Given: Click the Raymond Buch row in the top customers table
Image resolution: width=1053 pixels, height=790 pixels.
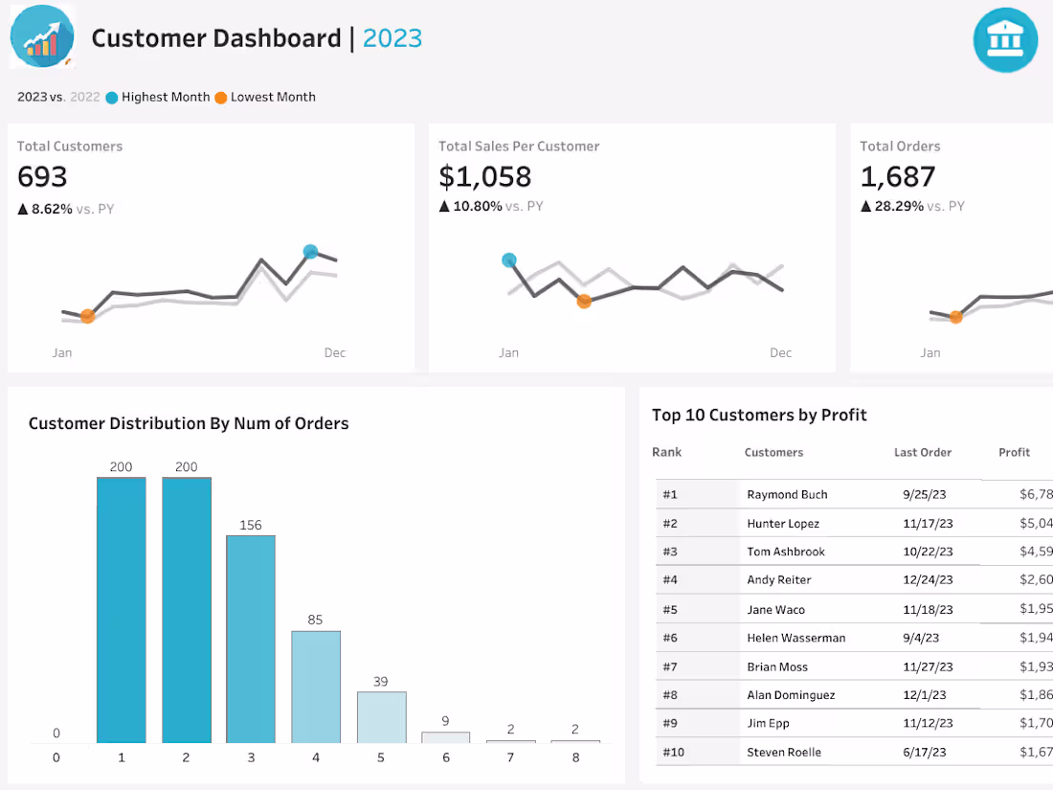Looking at the screenshot, I should 787,494.
